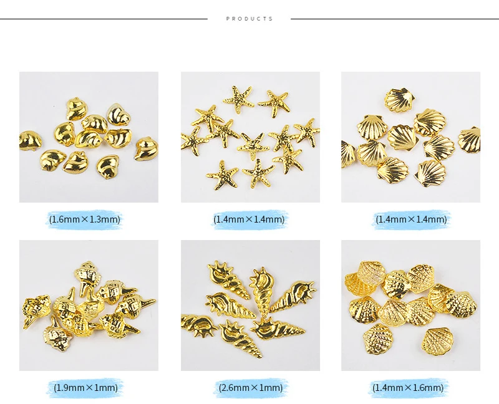Image resolution: width=499 pixels, height=404 pixels.
Task: Click the partially cropped scallop shell at right edge
Action: pyautogui.click(x=470, y=140)
